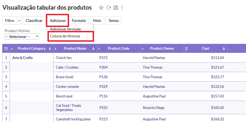The height and width of the screenshot is (122, 246).
Task: Click the $121.67 cost value
Action: coord(218,67)
